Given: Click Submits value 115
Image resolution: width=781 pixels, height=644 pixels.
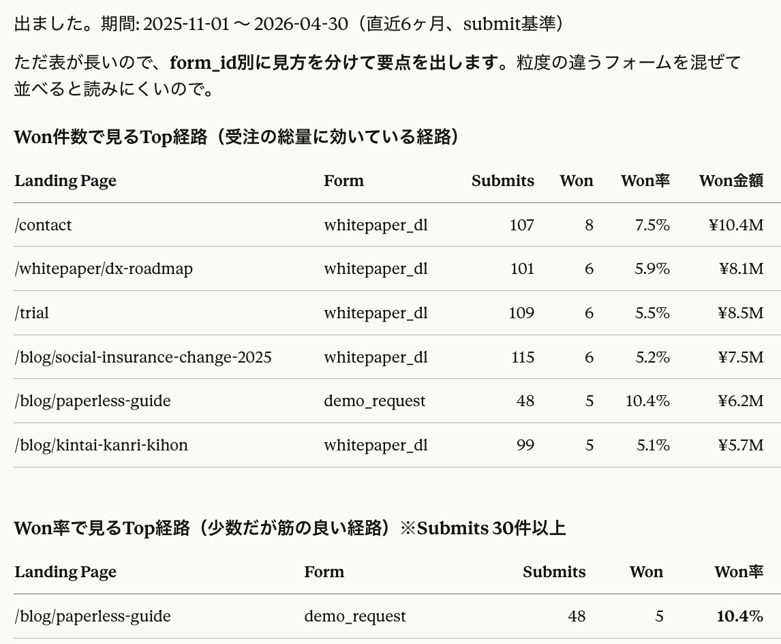Looking at the screenshot, I should tap(523, 357).
